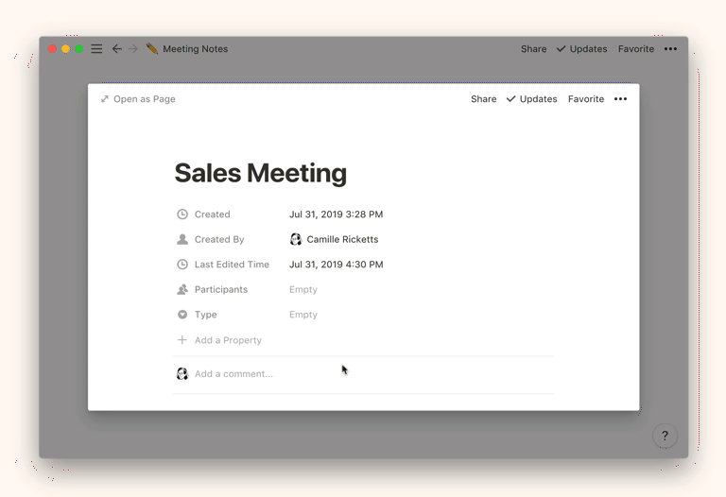Click Share in the modal header
Image resolution: width=726 pixels, height=497 pixels.
click(x=483, y=99)
